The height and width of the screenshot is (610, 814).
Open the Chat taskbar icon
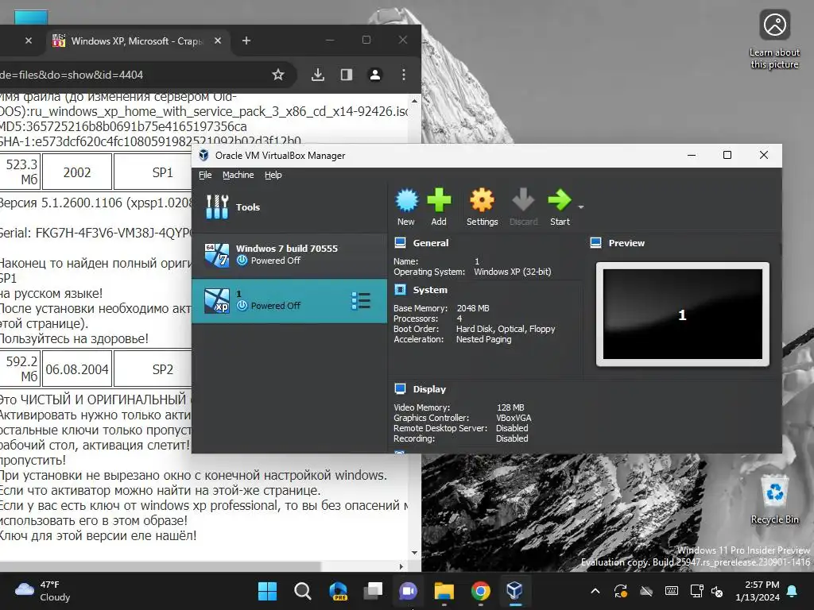408,591
